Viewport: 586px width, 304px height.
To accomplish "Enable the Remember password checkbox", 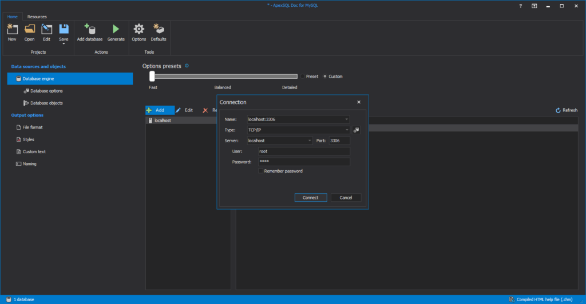I will pos(261,171).
